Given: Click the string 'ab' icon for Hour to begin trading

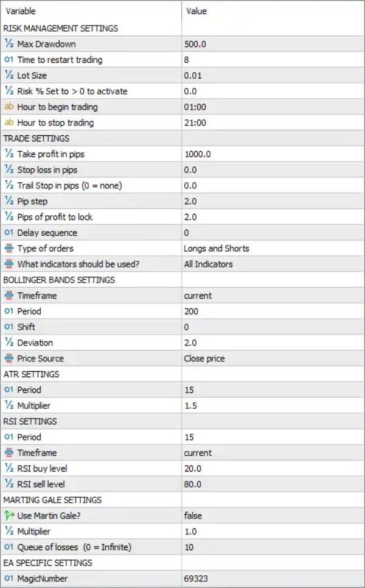Looking at the screenshot, I should 9,107.
